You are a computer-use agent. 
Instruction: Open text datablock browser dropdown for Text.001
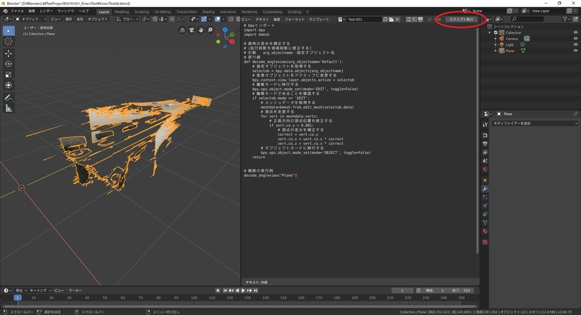coord(342,19)
